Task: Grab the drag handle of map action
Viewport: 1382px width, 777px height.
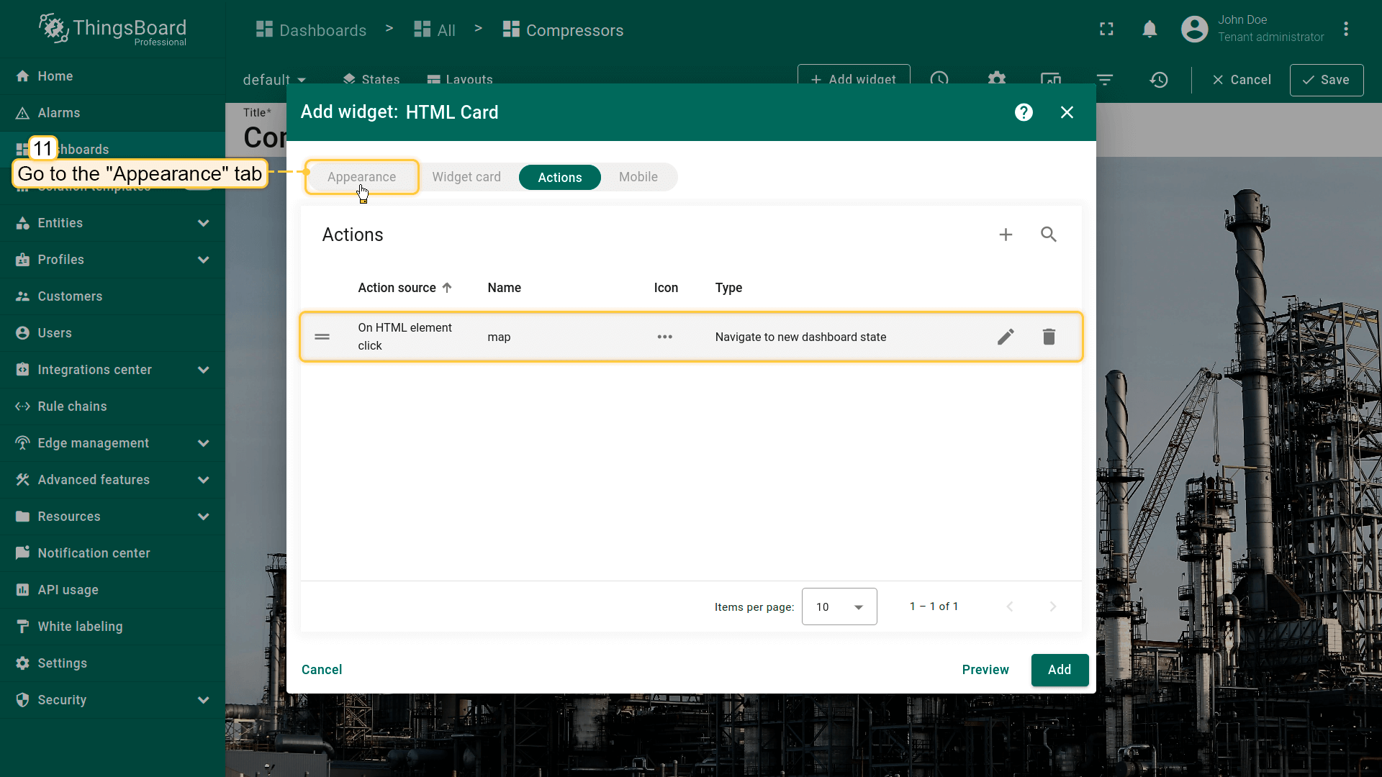Action: 322,337
